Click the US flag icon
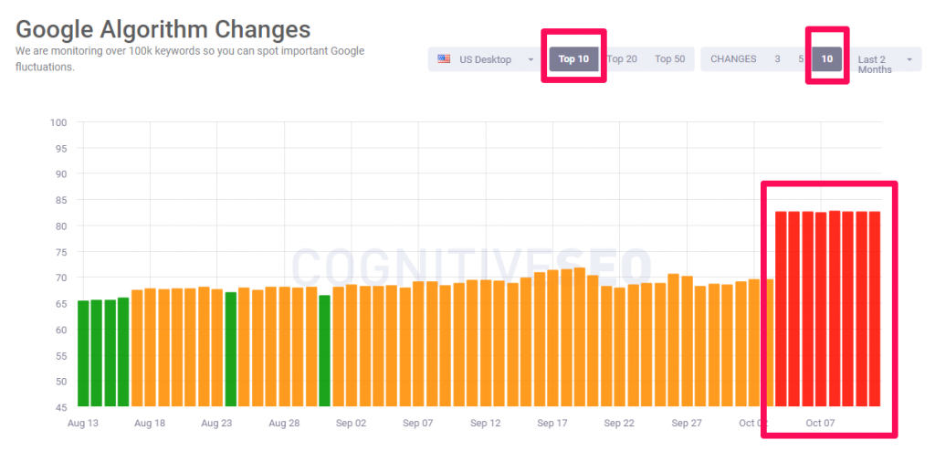The image size is (935, 451). pos(444,59)
